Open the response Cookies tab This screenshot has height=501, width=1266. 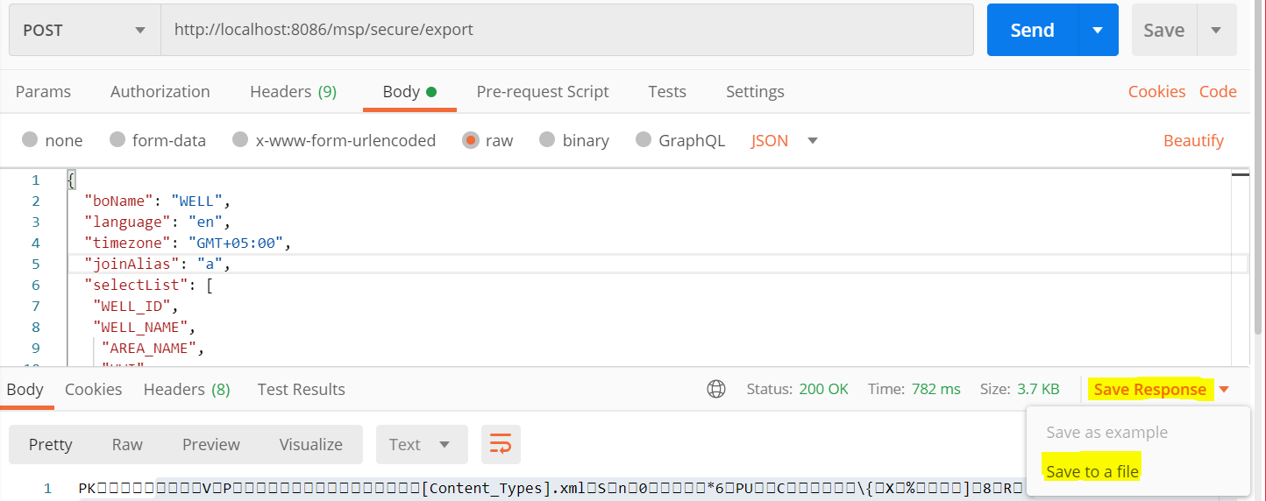(x=93, y=389)
